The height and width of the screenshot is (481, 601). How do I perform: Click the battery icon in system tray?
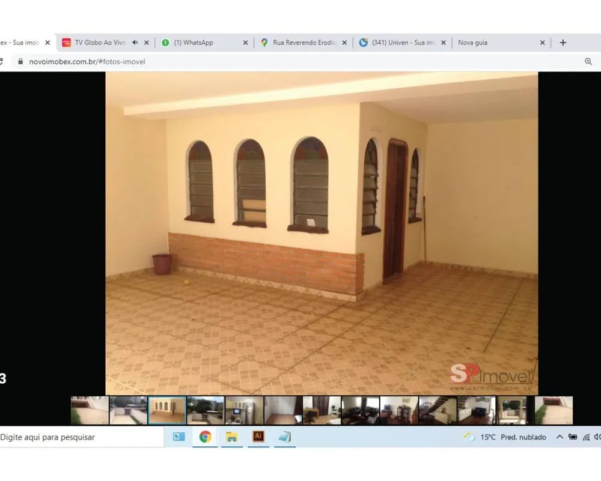(x=573, y=437)
